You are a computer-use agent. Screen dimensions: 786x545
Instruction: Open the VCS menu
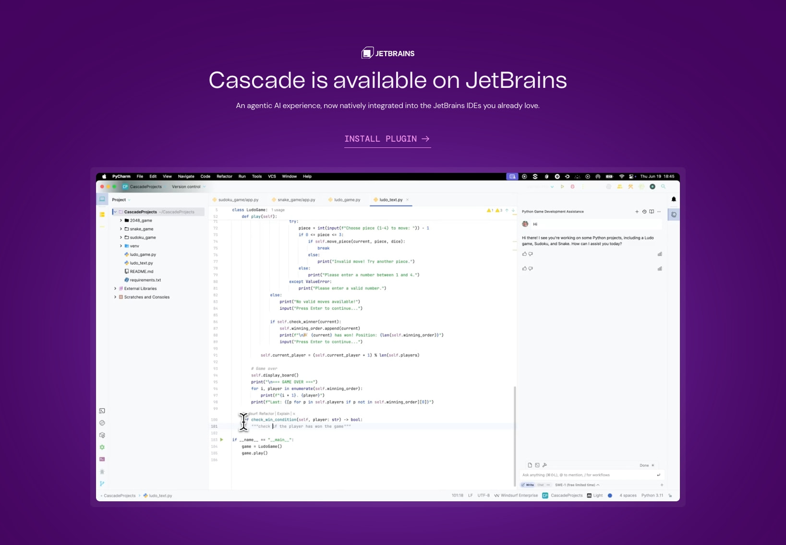click(272, 176)
